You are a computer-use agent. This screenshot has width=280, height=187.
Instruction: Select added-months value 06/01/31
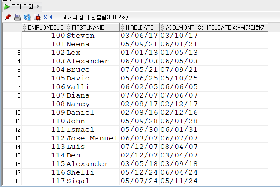[214, 130]
